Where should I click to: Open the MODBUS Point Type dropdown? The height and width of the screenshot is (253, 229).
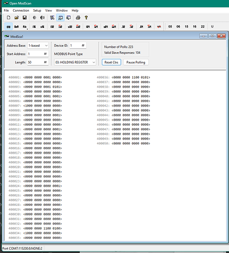75,62
